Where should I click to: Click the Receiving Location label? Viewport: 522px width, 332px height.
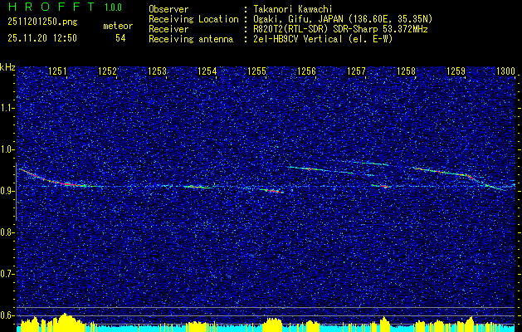click(193, 19)
